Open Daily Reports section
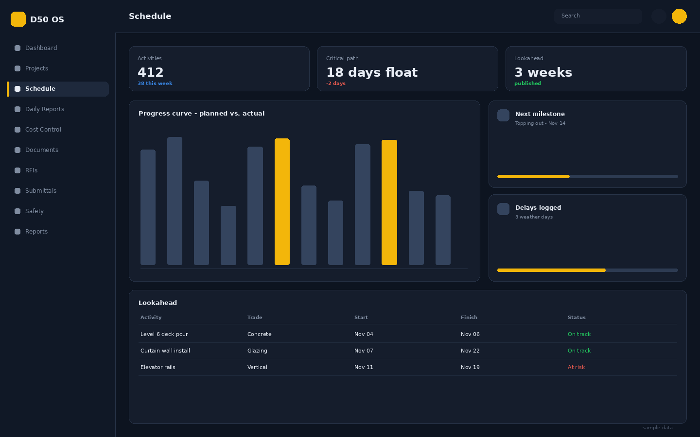700x437 pixels. pos(58,109)
